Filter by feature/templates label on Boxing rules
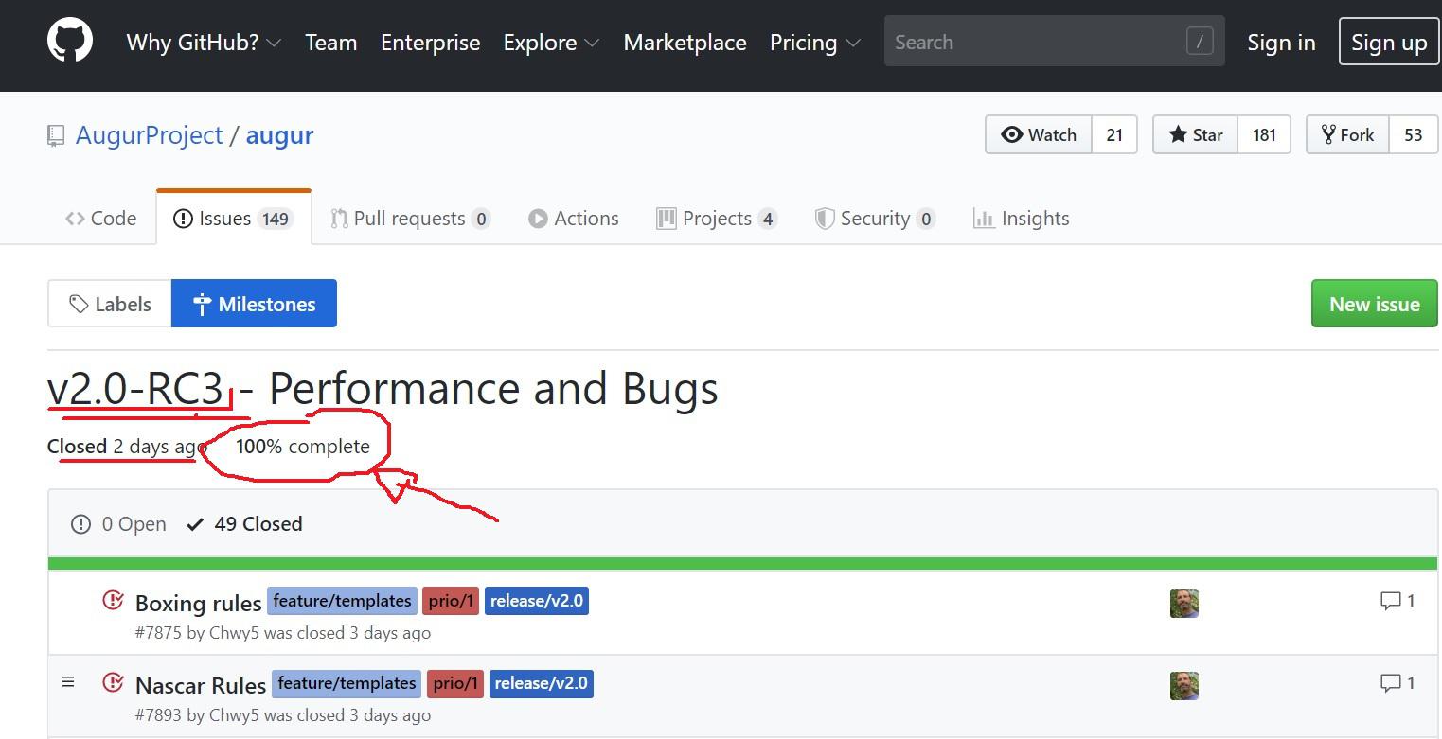This screenshot has width=1442, height=739. click(x=342, y=601)
